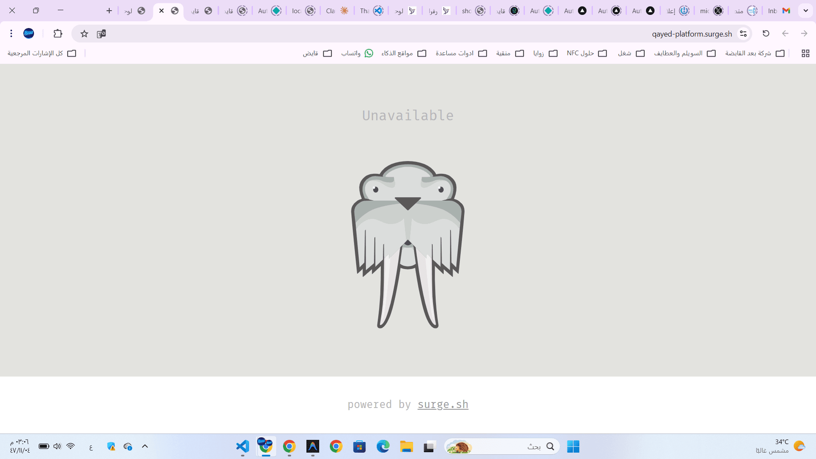Image resolution: width=816 pixels, height=459 pixels.
Task: Switch to the X 'mic' tab
Action: tap(711, 11)
